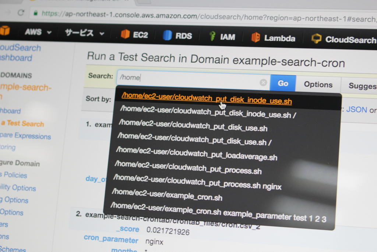Select suggestion cloudwatch_put_disk_inode_use.sh / with trailing slash

click(x=208, y=112)
